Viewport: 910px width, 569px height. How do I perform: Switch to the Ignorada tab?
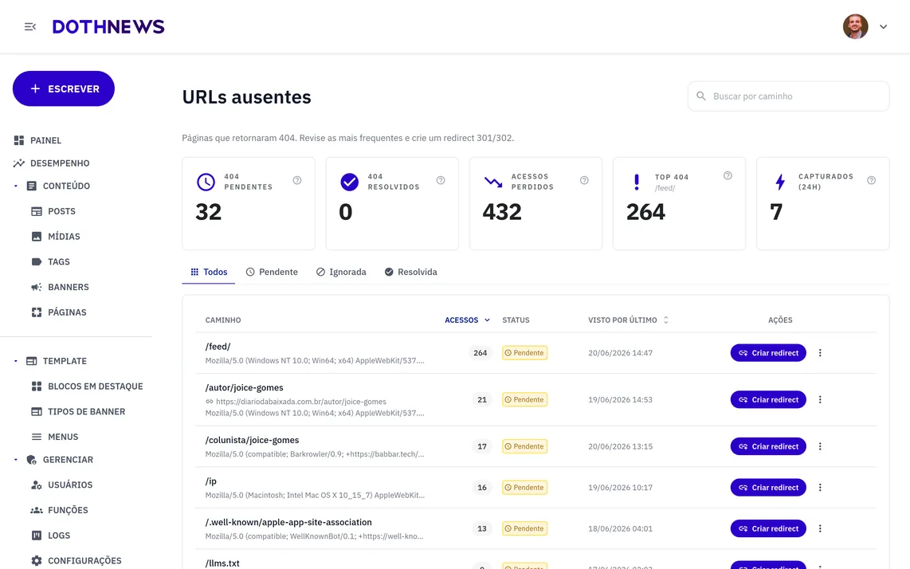tap(341, 272)
